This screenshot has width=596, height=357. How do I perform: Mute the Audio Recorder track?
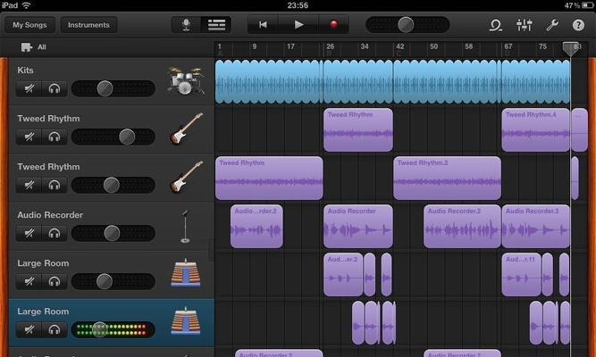pyautogui.click(x=29, y=234)
